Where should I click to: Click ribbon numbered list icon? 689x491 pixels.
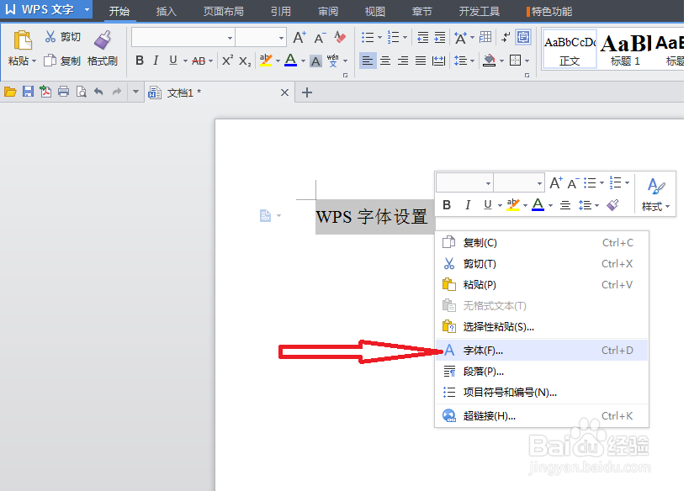pos(393,37)
